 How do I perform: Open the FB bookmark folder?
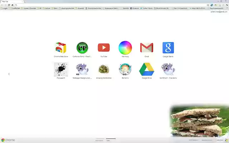pos(39,8)
